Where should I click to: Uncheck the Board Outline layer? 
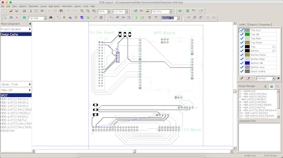(242, 72)
